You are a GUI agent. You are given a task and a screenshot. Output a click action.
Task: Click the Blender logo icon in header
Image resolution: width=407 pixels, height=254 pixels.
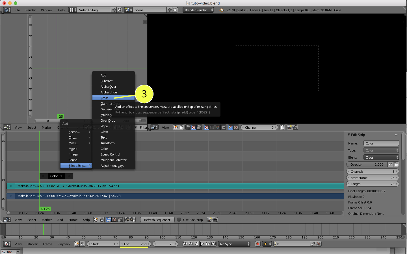tap(221, 10)
